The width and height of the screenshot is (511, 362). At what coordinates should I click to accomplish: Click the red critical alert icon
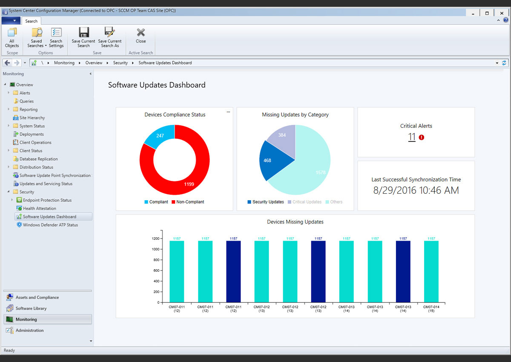pos(422,138)
